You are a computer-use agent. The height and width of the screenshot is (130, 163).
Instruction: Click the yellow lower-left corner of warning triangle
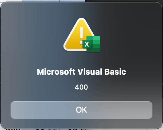(x=68, y=47)
